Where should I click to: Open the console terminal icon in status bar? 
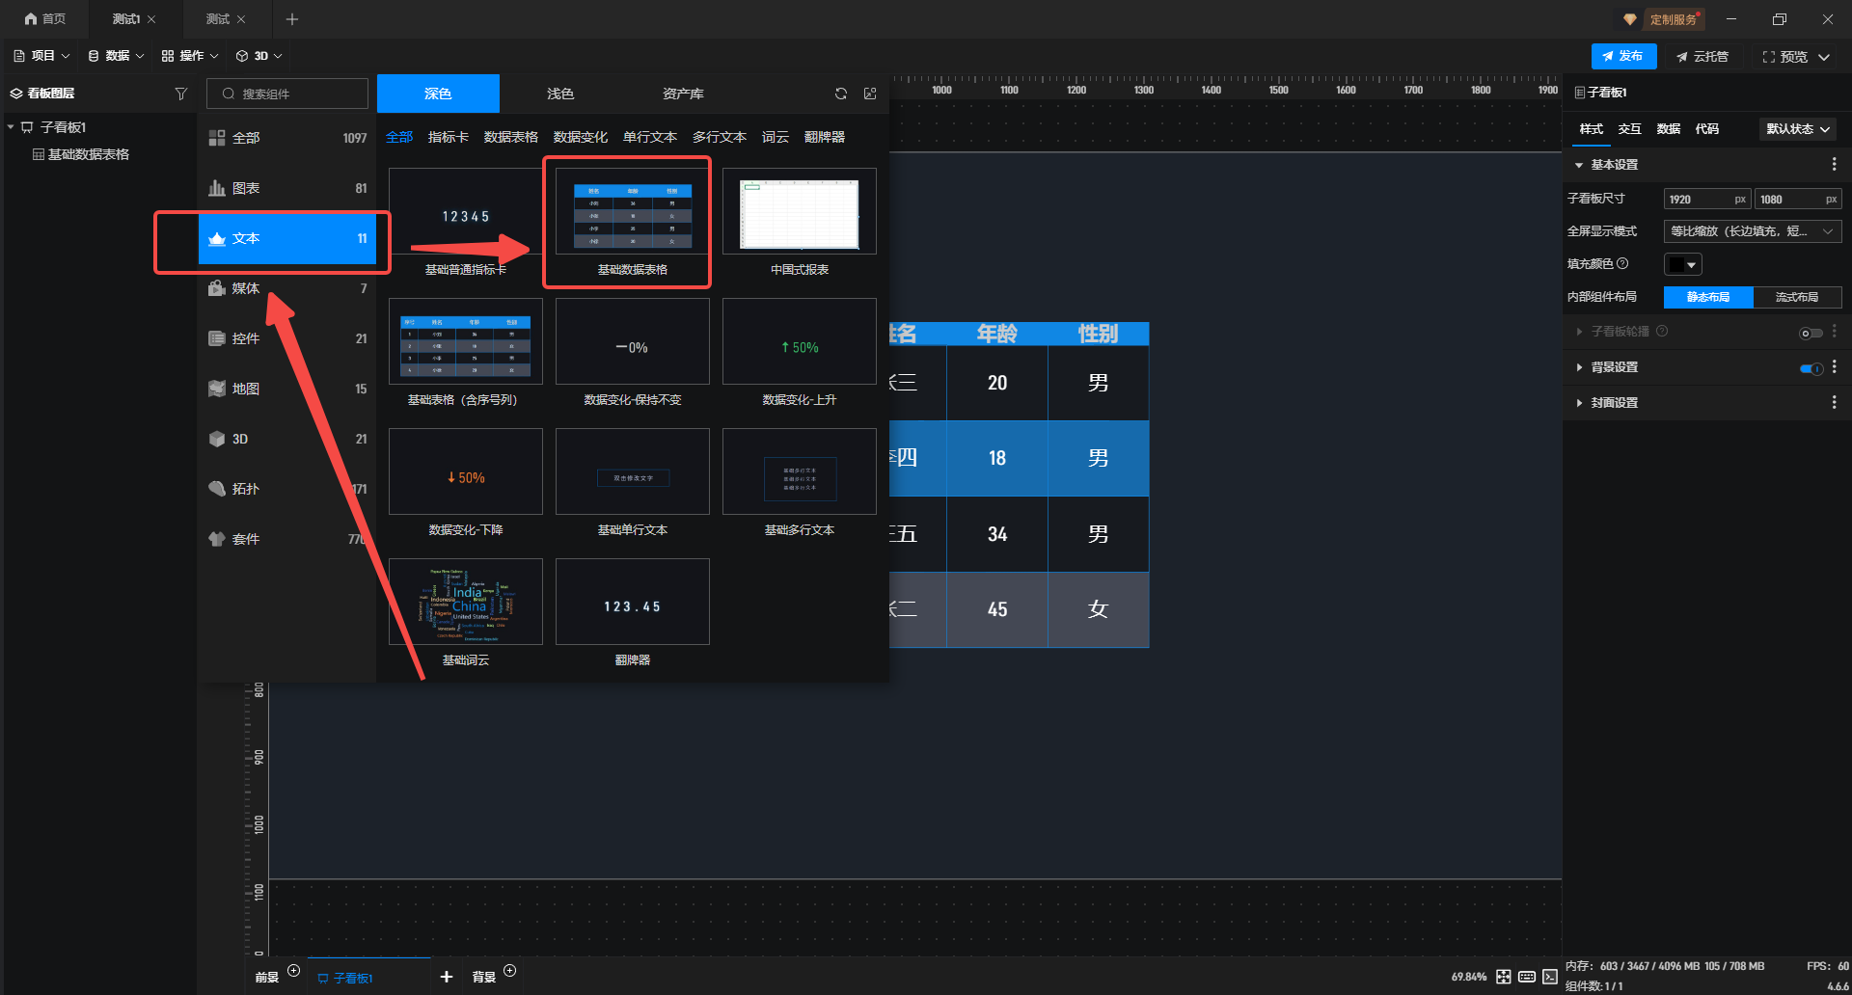click(x=1550, y=977)
